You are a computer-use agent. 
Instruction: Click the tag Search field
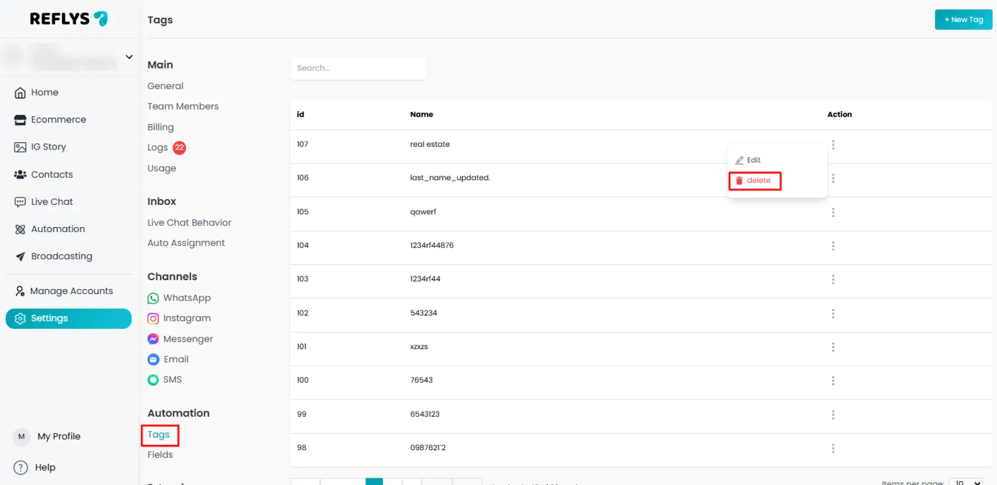(x=358, y=68)
